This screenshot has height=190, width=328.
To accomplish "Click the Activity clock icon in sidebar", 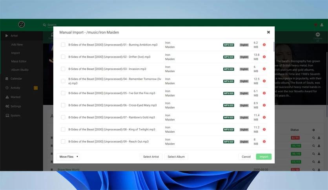I will (x=7, y=88).
